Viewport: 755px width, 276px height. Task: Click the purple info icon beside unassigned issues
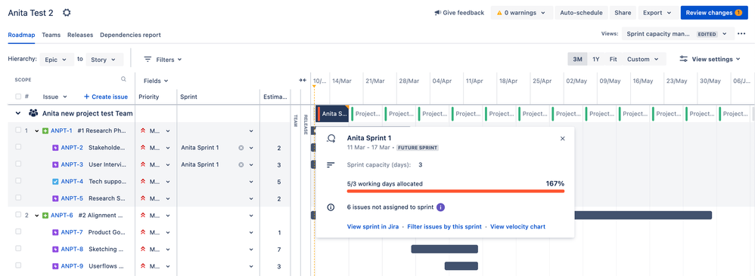[440, 207]
